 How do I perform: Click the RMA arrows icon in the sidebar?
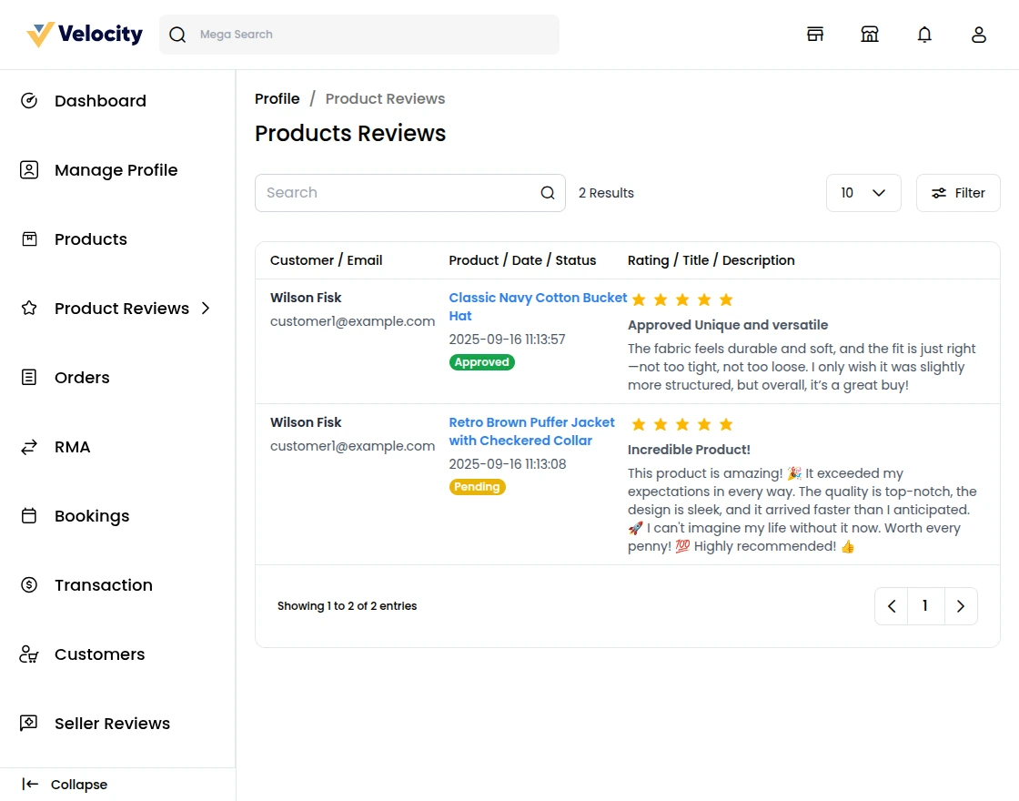(29, 446)
